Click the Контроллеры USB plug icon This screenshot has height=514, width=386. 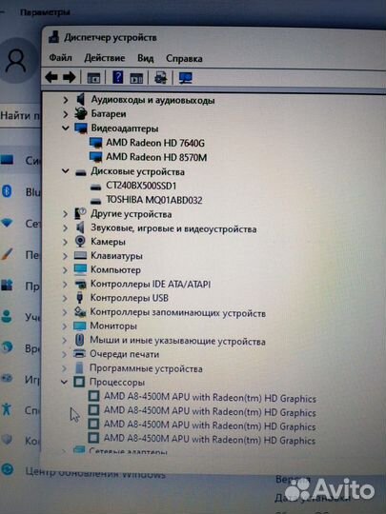(79, 298)
